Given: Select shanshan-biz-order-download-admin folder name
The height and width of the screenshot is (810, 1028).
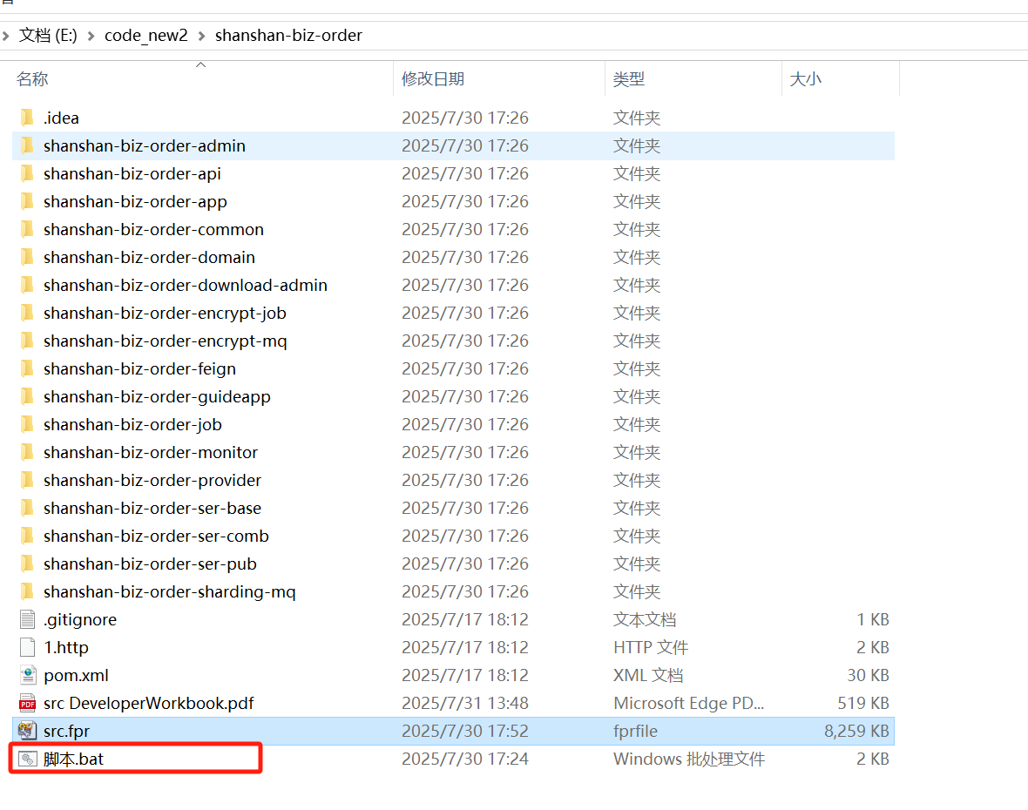Looking at the screenshot, I should pos(186,285).
